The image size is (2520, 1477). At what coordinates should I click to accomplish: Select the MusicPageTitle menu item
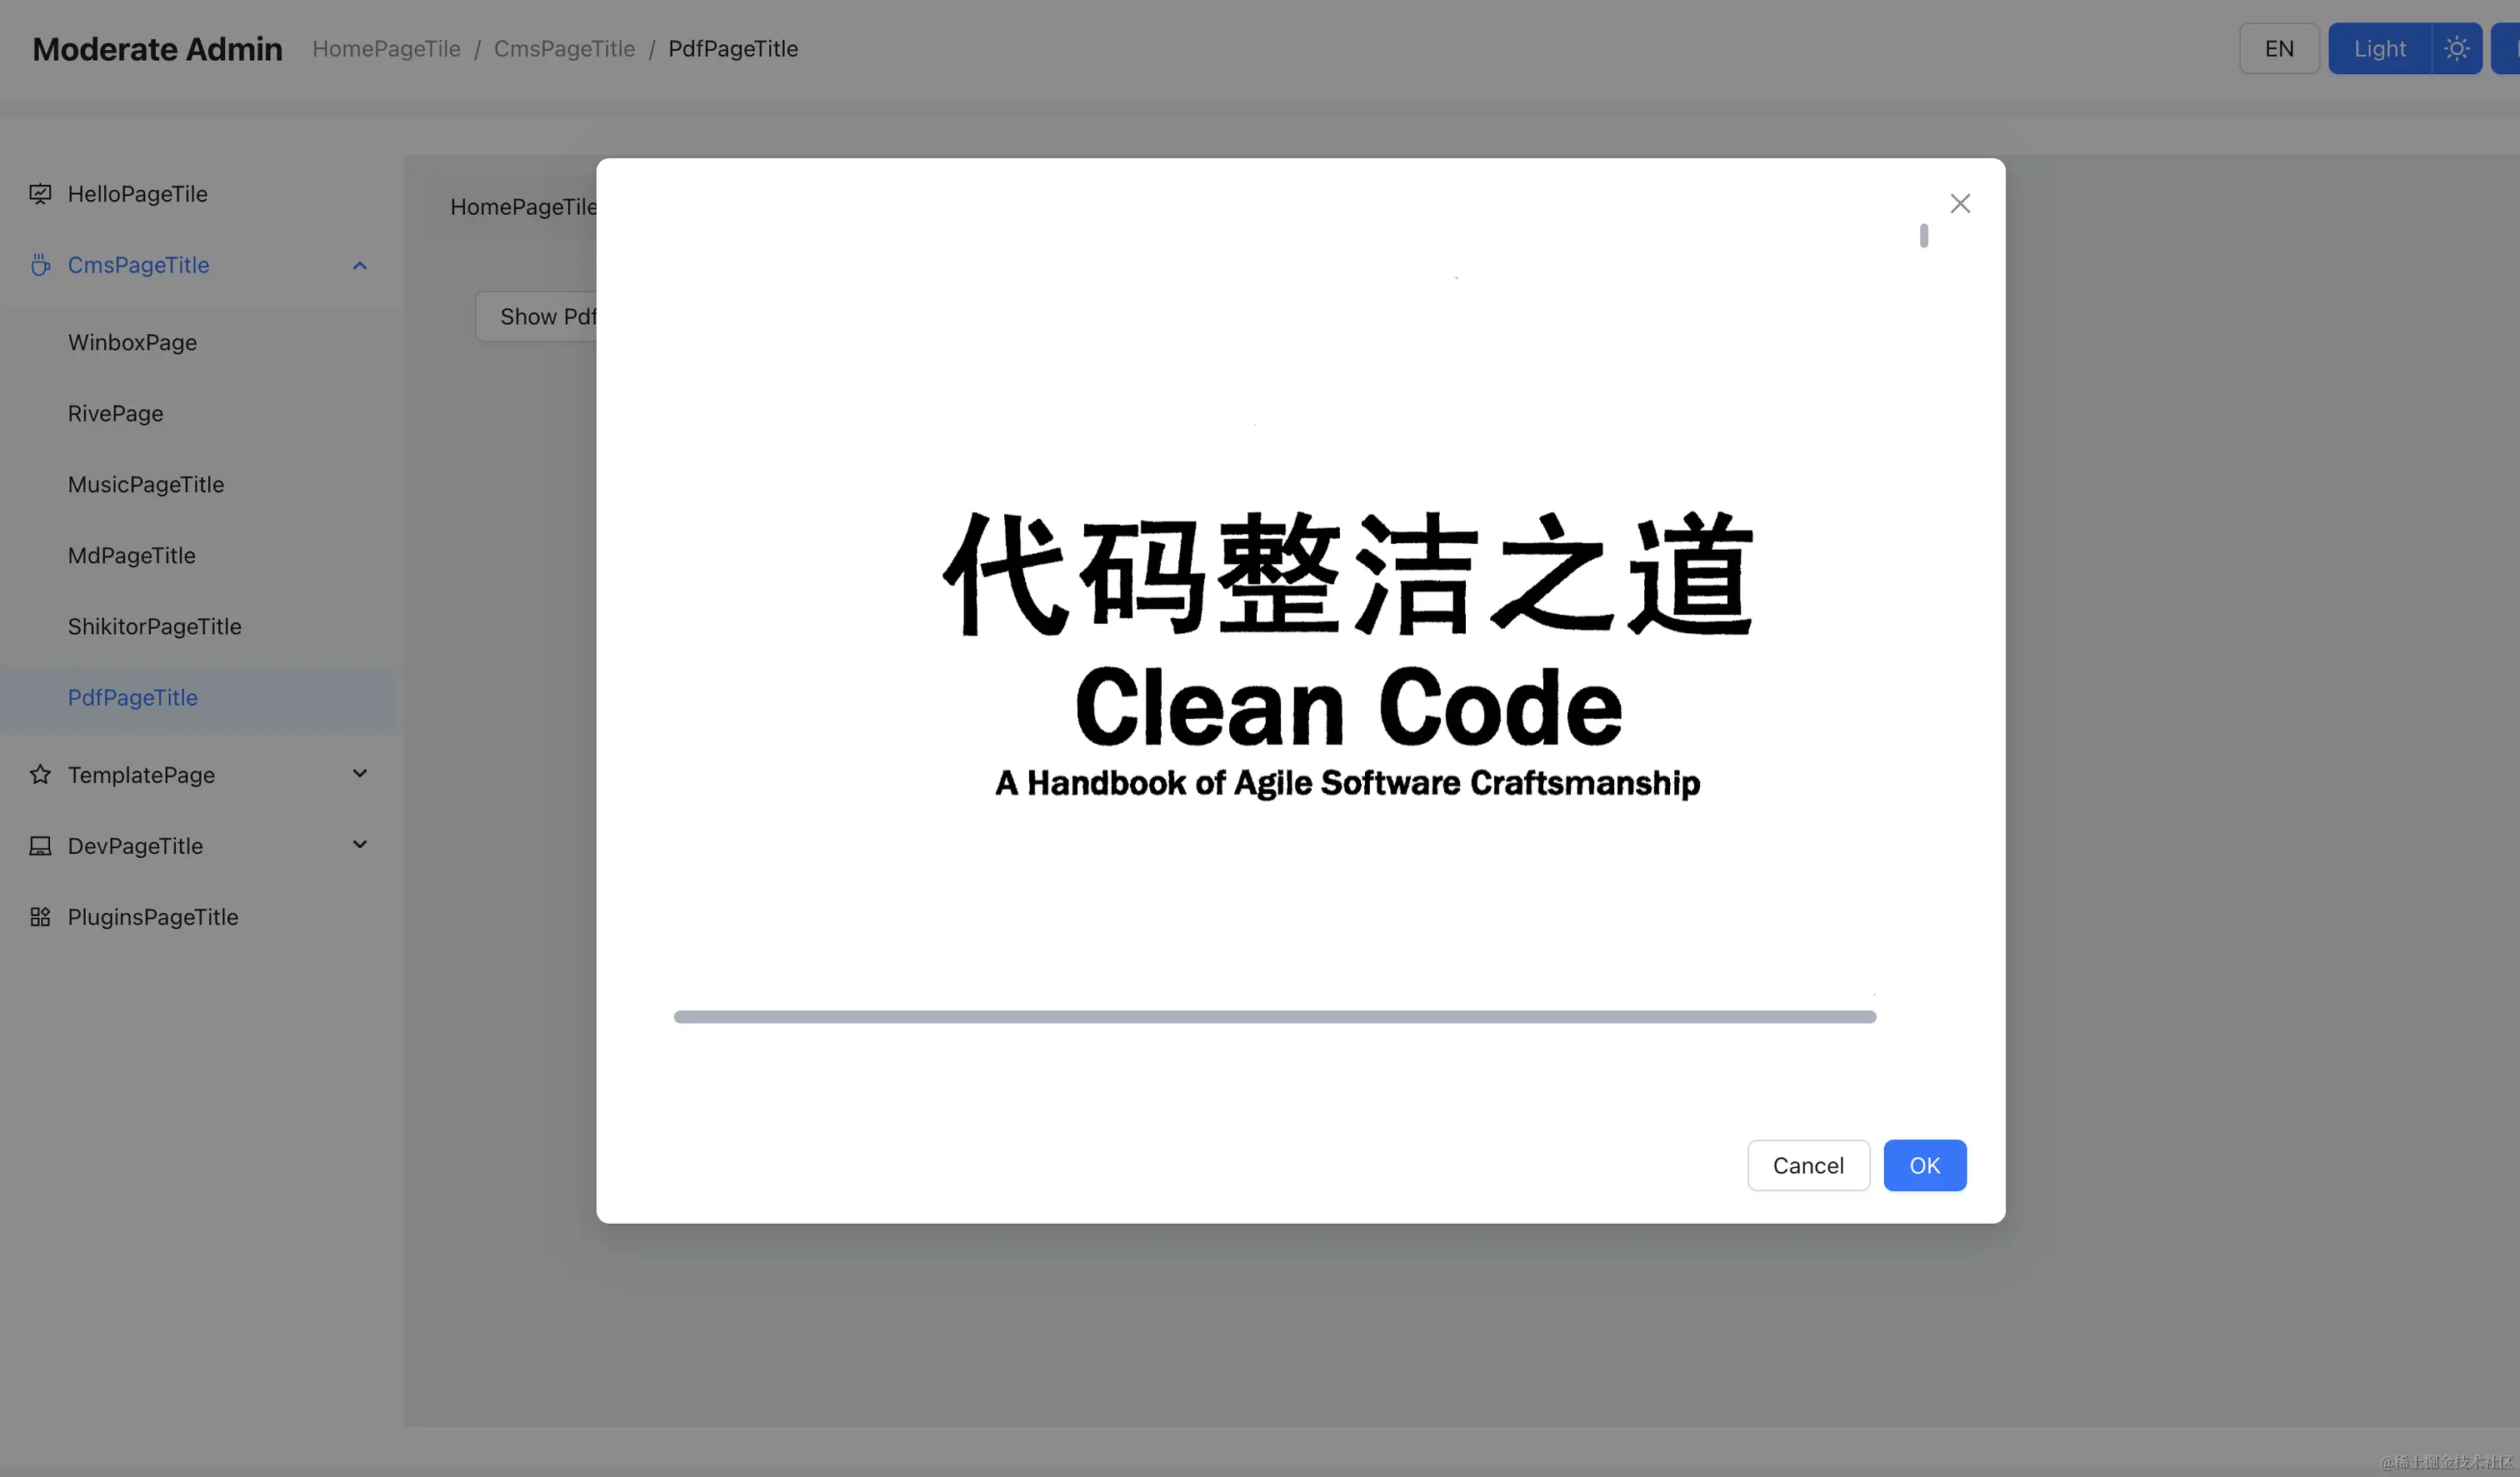(x=146, y=484)
